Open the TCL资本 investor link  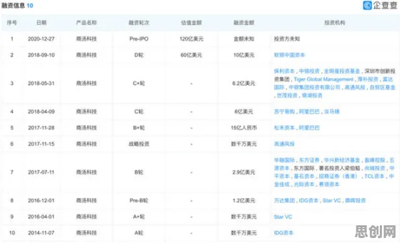coord(374,176)
